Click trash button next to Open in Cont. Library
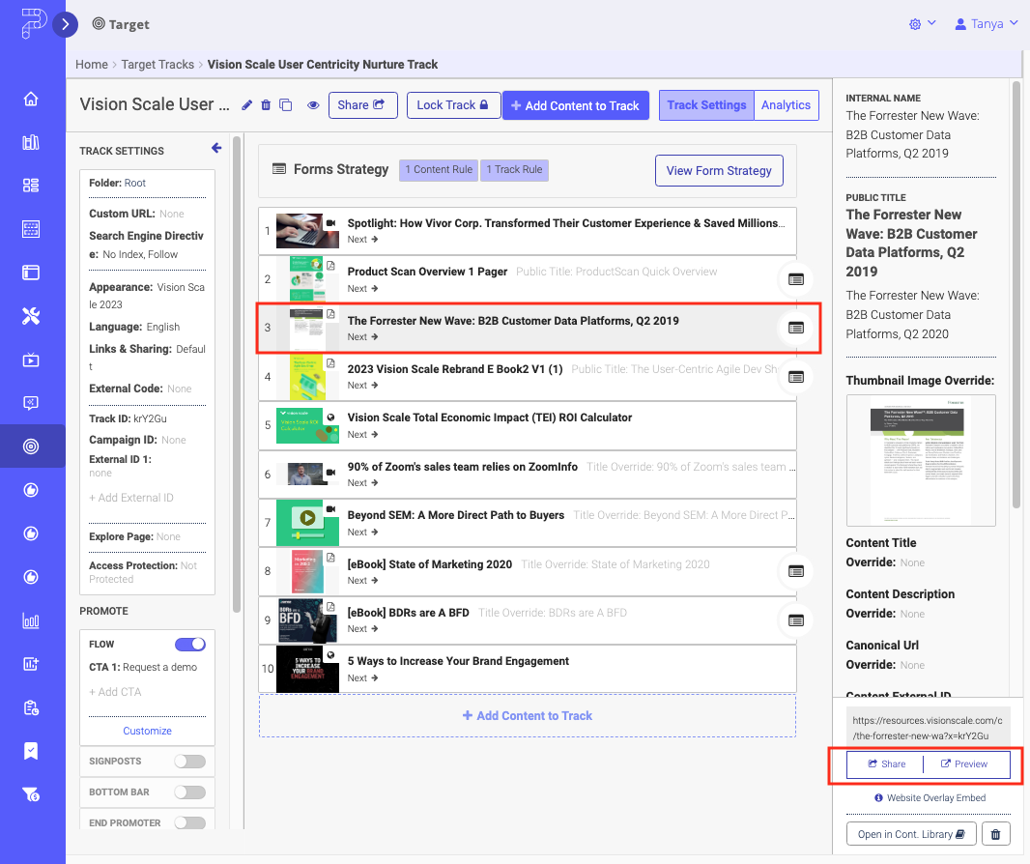Viewport: 1030px width, 864px height. pos(996,834)
